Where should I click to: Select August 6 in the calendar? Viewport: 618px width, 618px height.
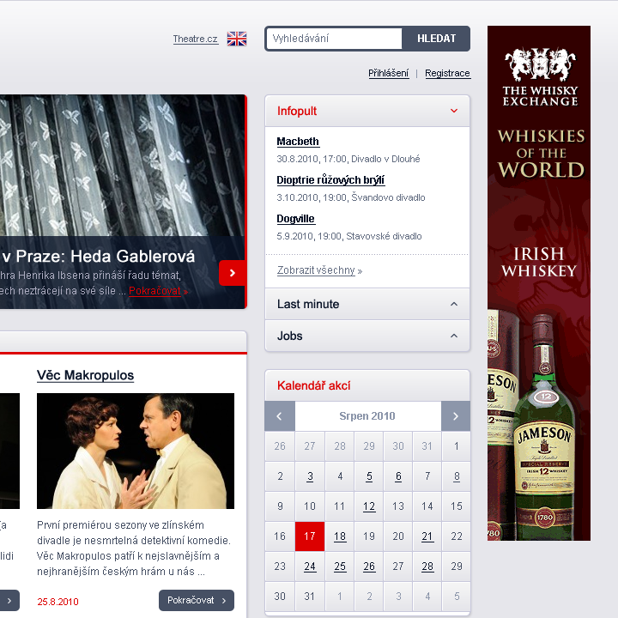click(398, 476)
